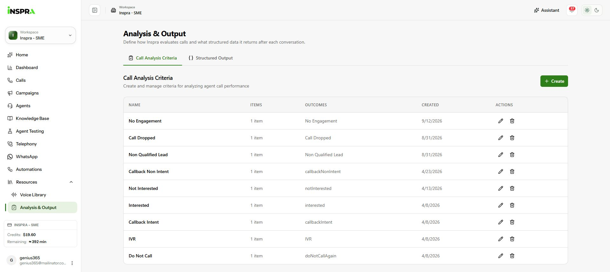Edit the Not Interested criteria
The height and width of the screenshot is (272, 610).
click(500, 188)
